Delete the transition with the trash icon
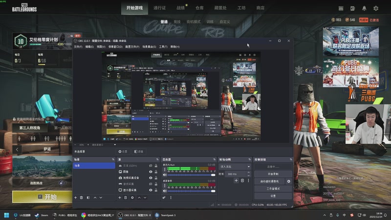The height and width of the screenshot is (220, 391). (242, 180)
